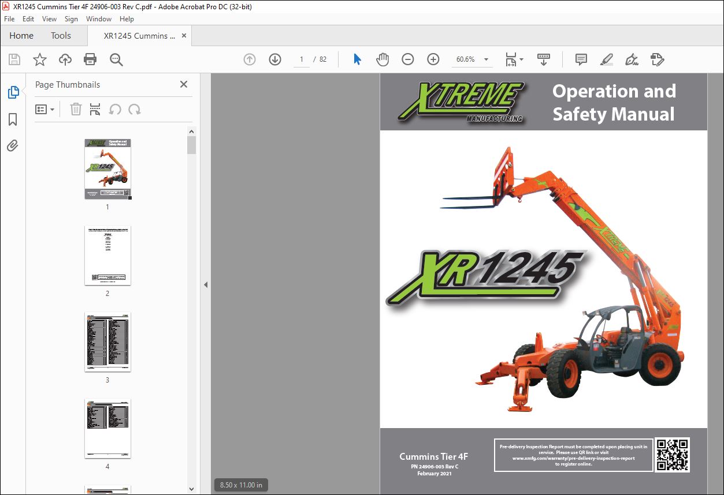Click the 8.50 x 11.00 in size label
724x495 pixels.
coord(241,485)
